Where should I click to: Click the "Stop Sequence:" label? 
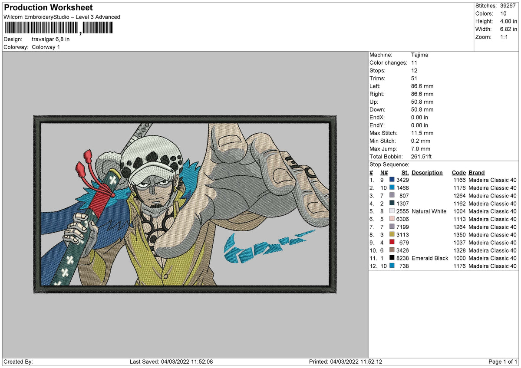click(x=389, y=164)
